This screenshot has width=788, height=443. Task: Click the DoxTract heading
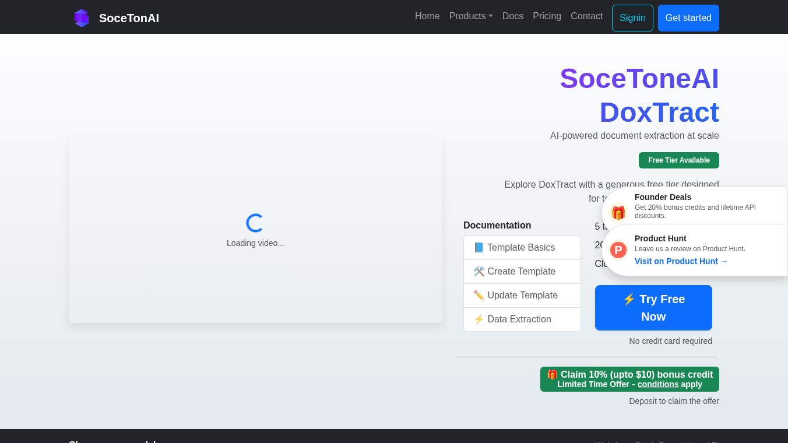[x=659, y=112]
